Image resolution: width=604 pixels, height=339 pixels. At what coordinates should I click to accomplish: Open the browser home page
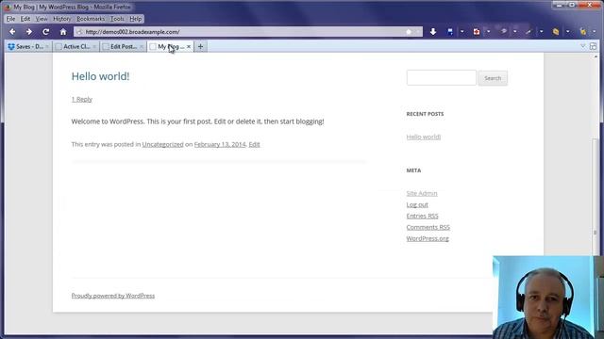tap(63, 32)
